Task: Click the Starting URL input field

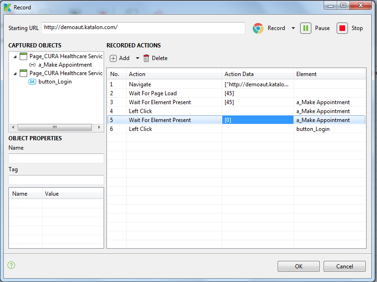Action: click(143, 28)
